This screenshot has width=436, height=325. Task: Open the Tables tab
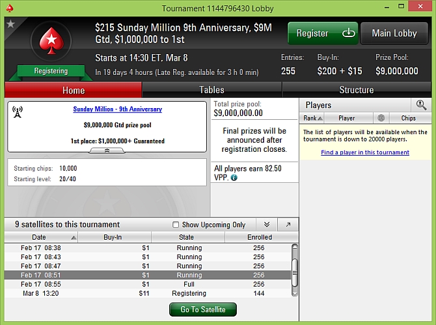tap(212, 90)
